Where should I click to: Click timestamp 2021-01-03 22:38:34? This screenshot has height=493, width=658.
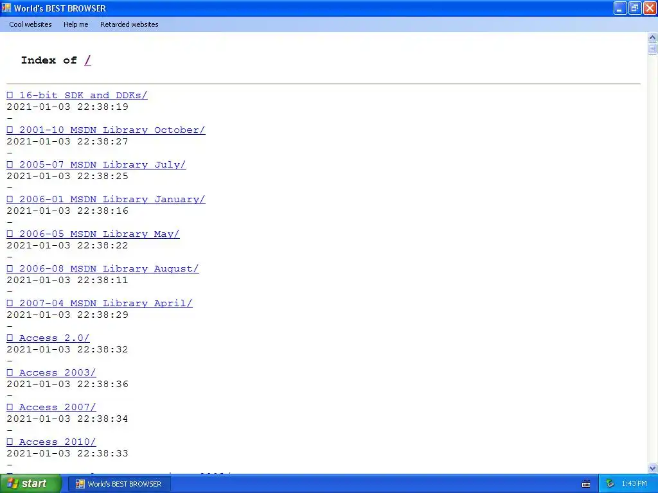click(x=67, y=419)
